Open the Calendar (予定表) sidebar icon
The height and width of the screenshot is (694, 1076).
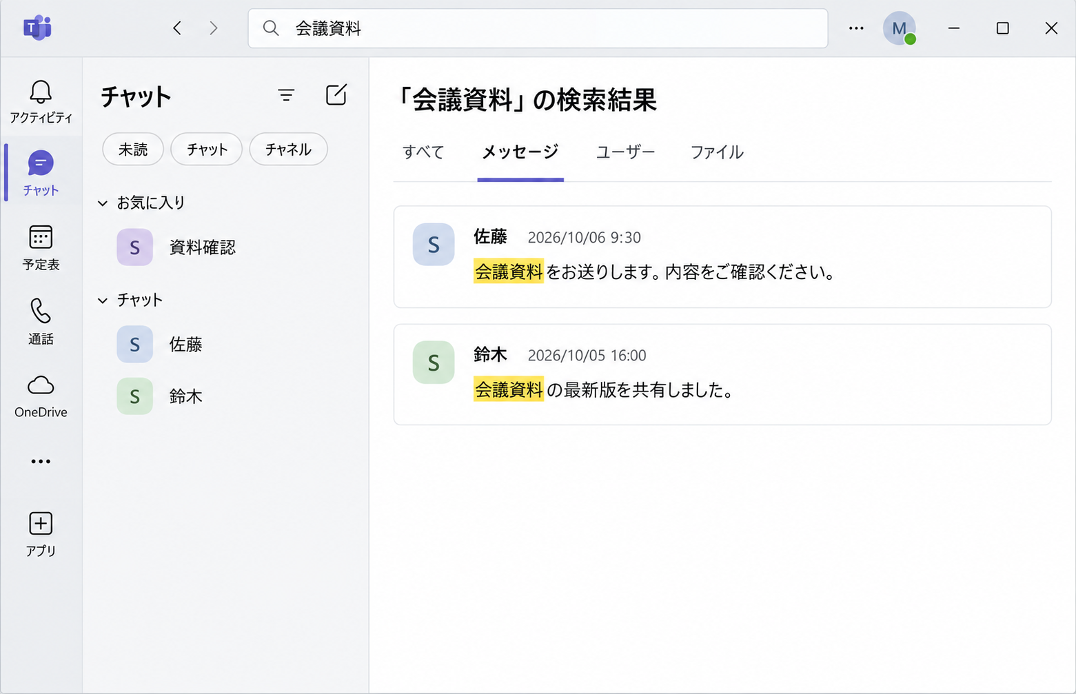coord(41,247)
